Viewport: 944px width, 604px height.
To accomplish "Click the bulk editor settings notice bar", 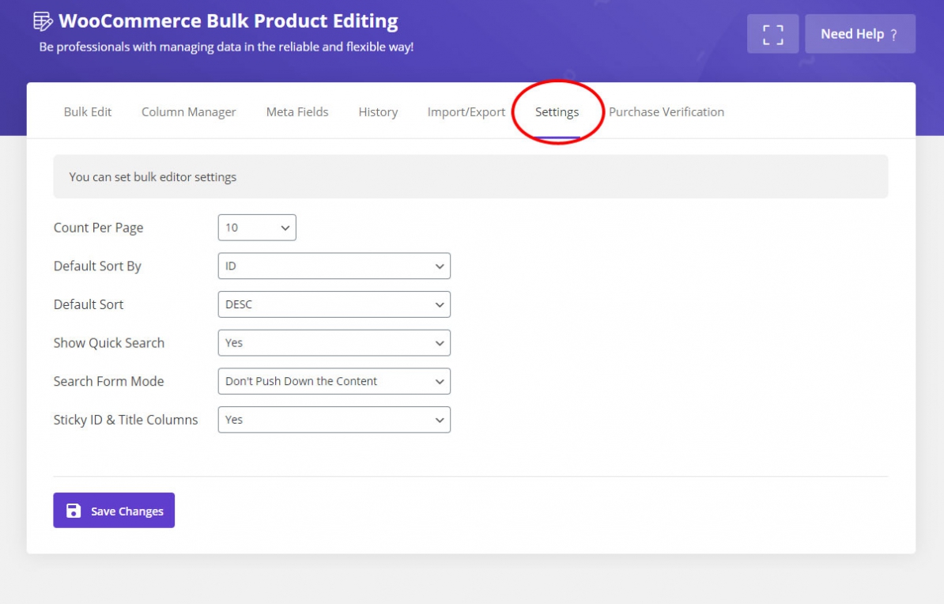I will click(x=471, y=176).
